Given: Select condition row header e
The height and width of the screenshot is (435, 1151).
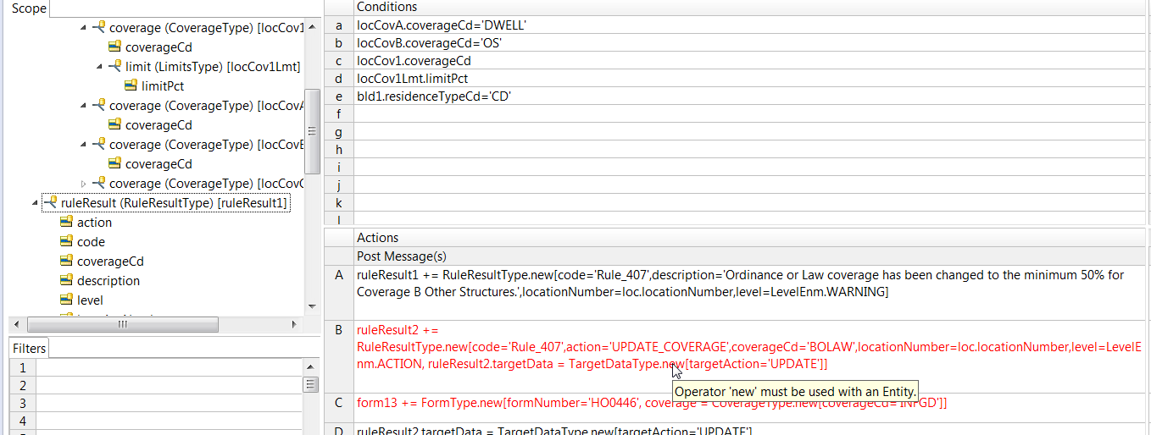Looking at the screenshot, I should tap(339, 96).
